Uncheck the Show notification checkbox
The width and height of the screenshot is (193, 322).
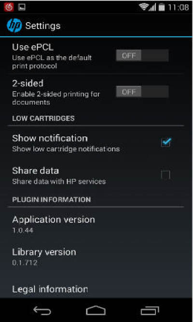165,142
